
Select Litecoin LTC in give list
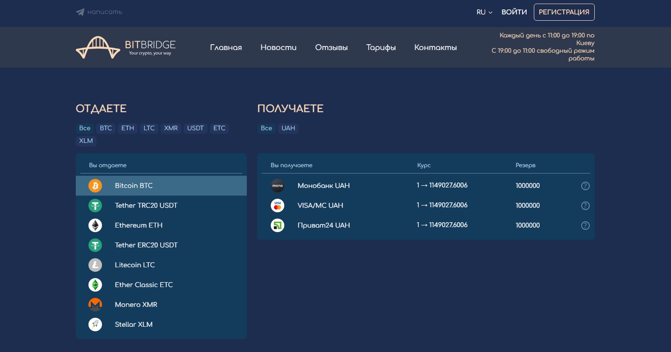pos(161,265)
